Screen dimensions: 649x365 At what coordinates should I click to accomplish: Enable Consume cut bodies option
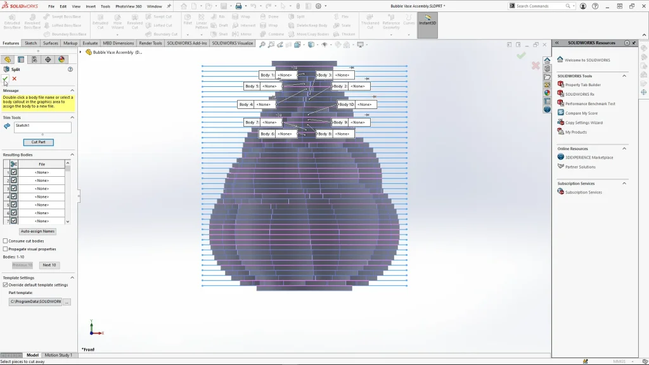(5, 241)
